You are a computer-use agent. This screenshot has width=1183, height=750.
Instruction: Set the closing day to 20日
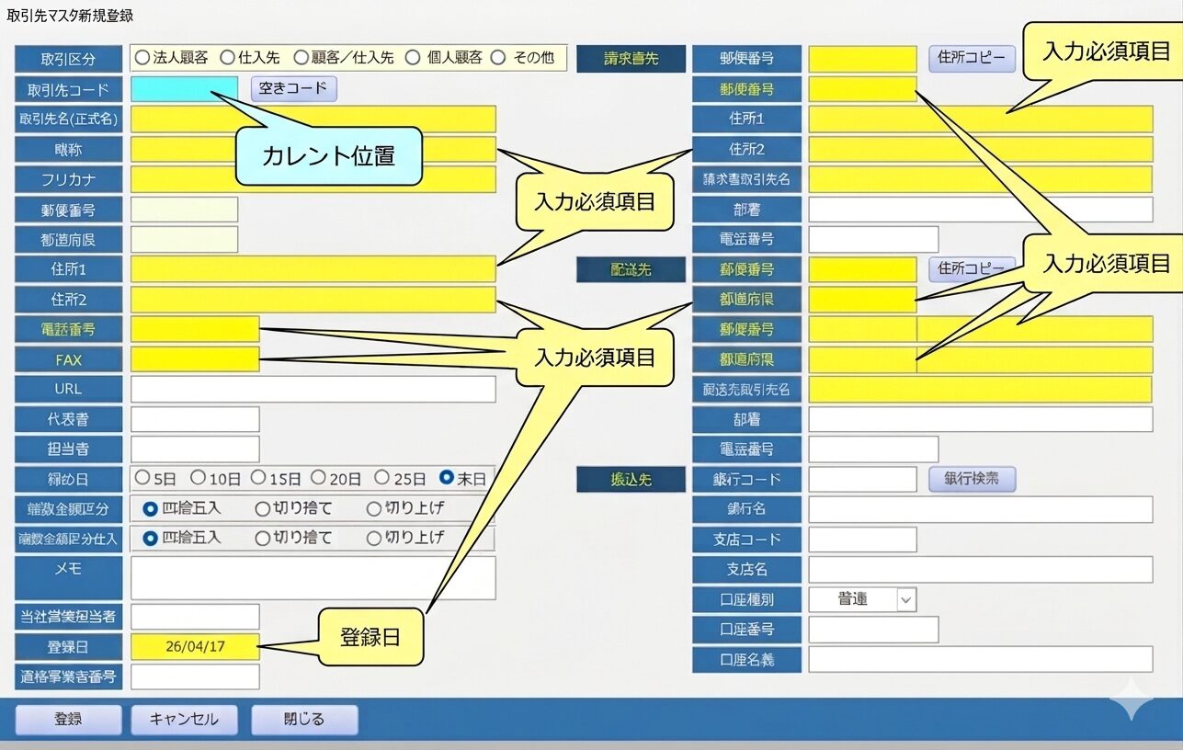[318, 478]
